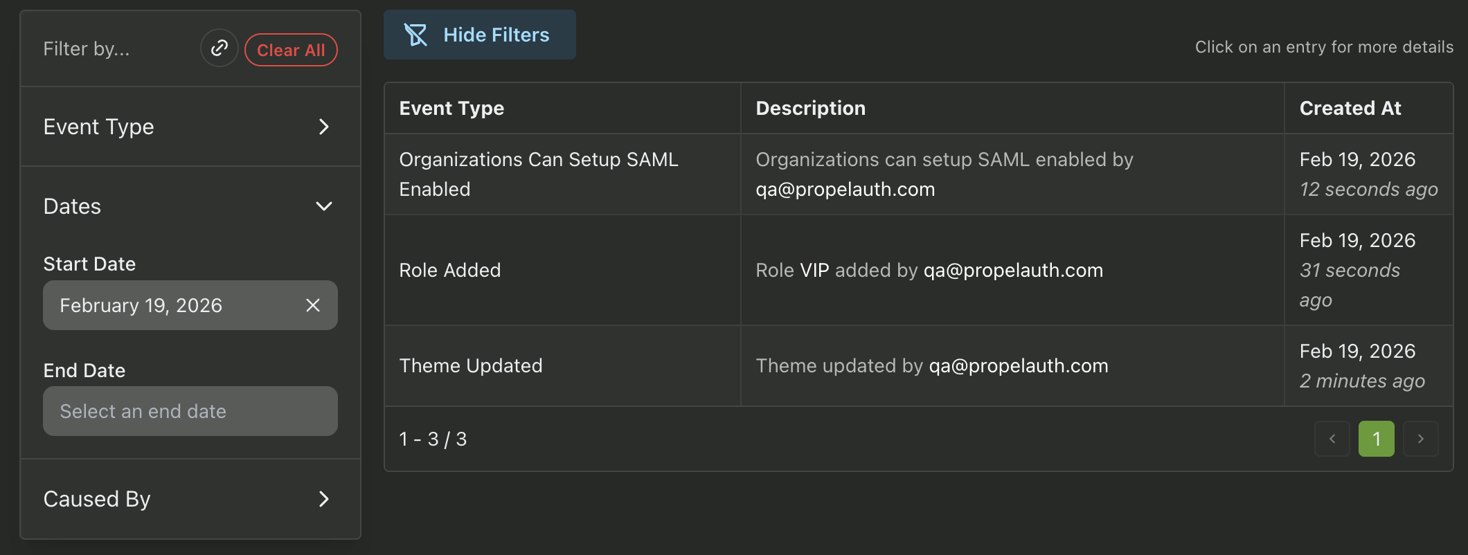Go to the previous page arrow

(1332, 439)
